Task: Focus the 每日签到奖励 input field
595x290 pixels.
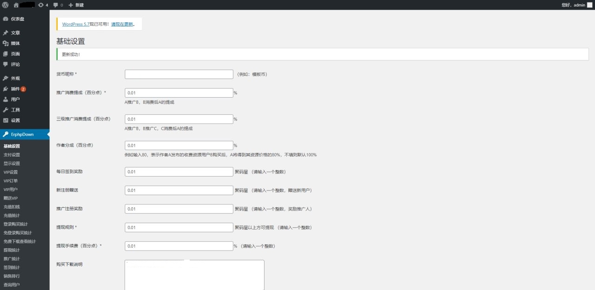Action: 179,172
